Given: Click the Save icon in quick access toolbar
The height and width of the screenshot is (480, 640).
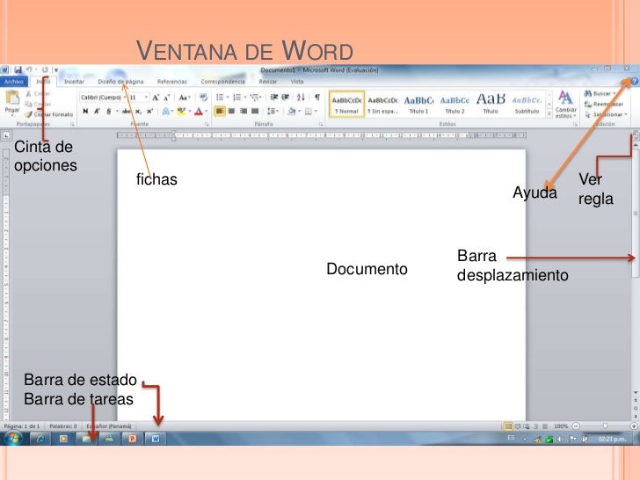Looking at the screenshot, I should point(18,69).
